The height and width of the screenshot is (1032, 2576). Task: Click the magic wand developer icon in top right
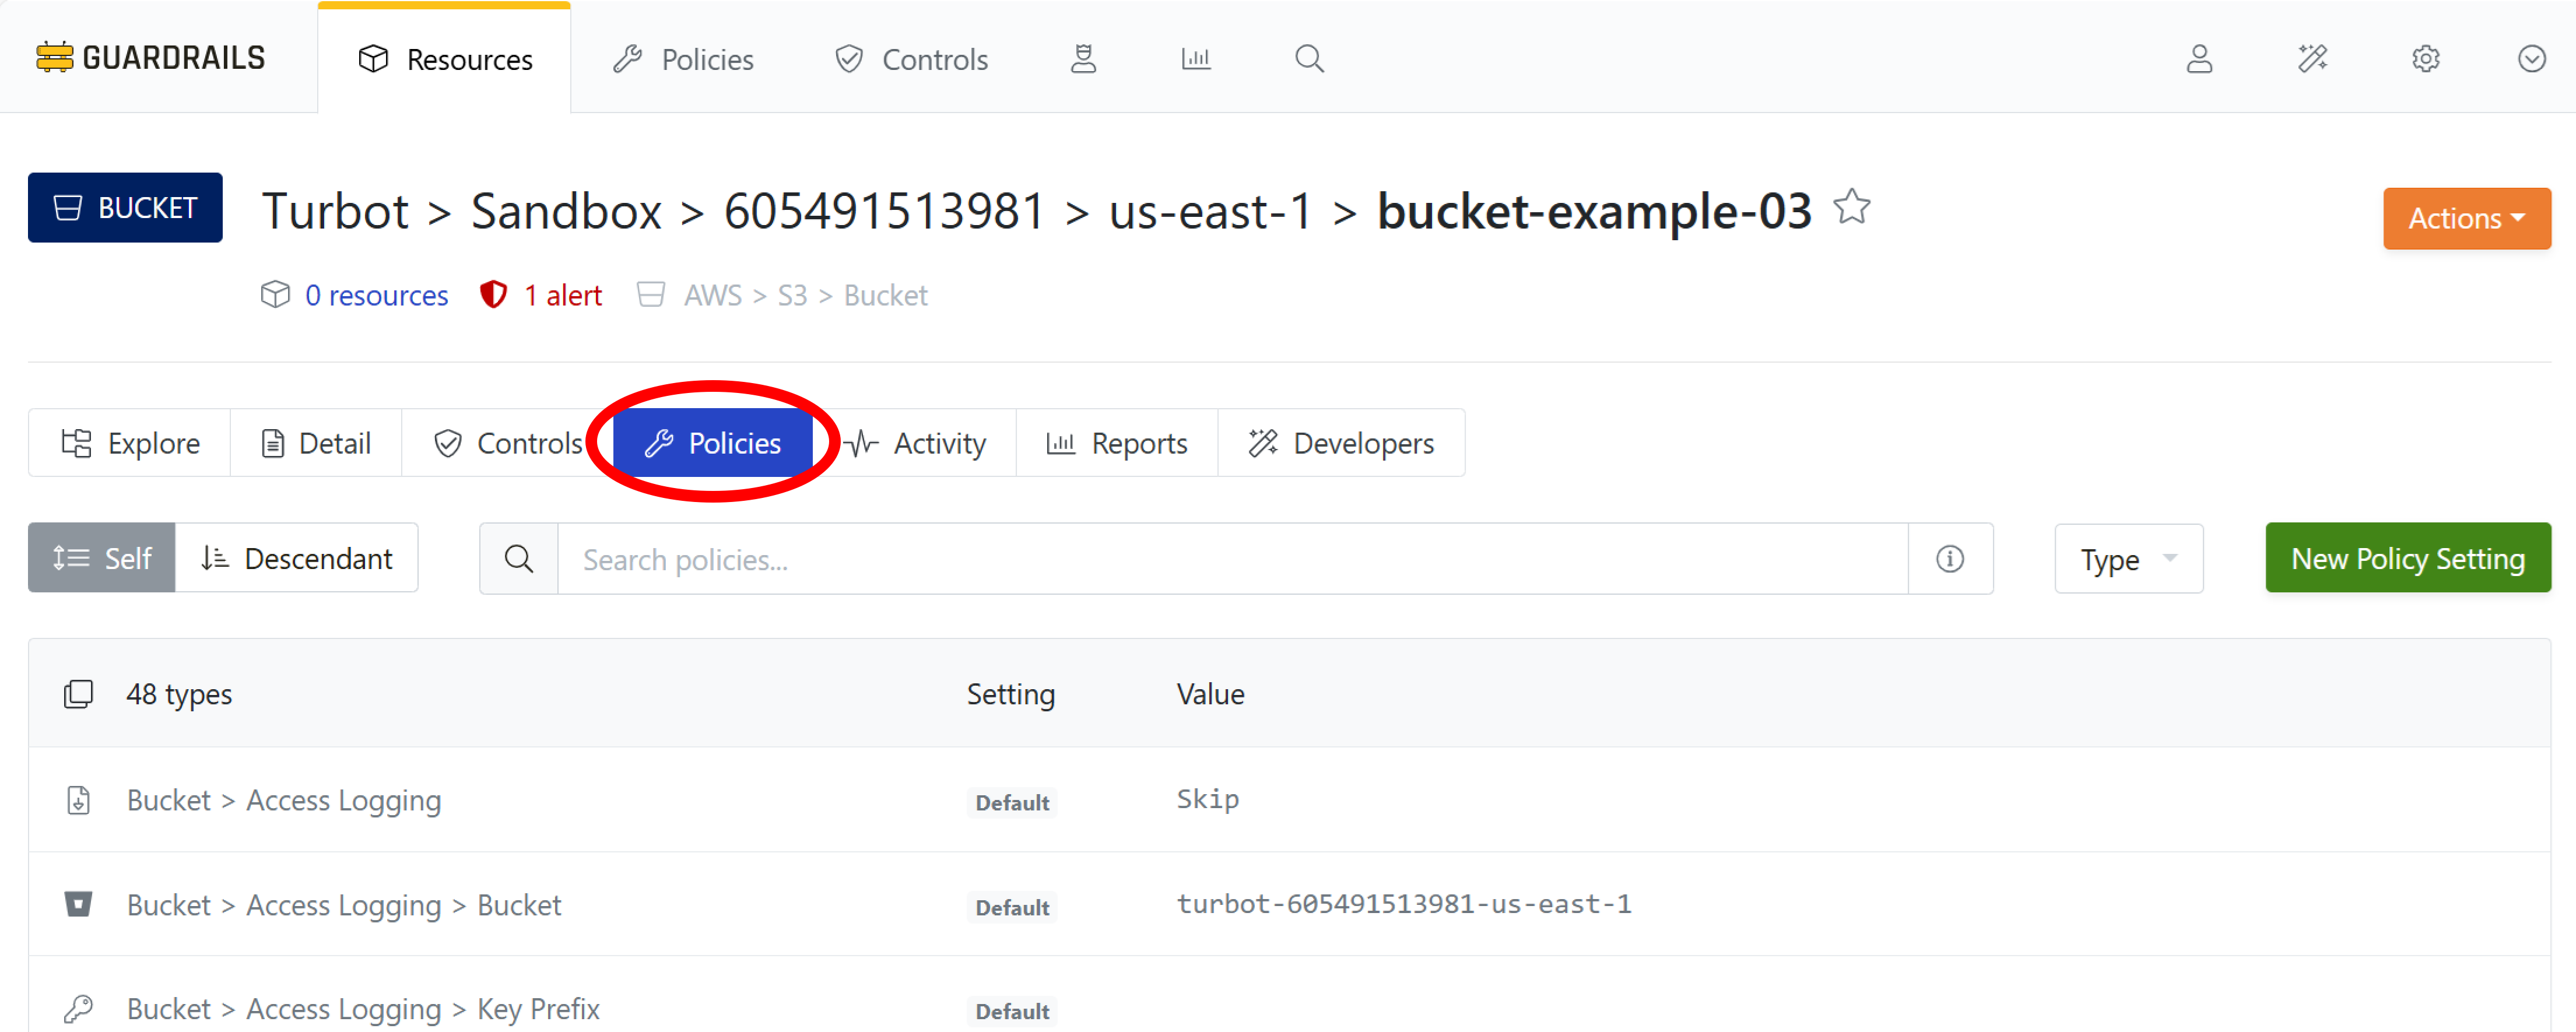point(2312,59)
